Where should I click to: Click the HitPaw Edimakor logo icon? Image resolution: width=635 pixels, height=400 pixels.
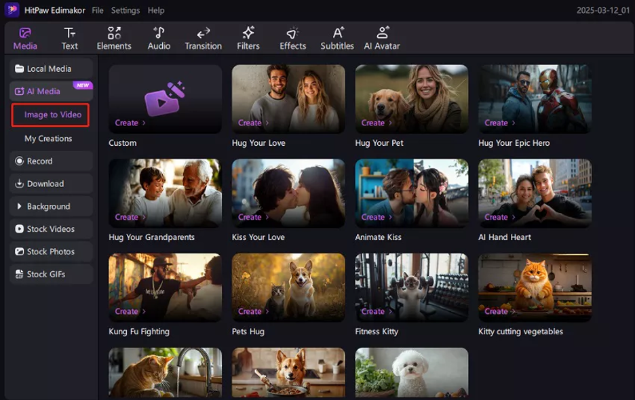coord(12,9)
